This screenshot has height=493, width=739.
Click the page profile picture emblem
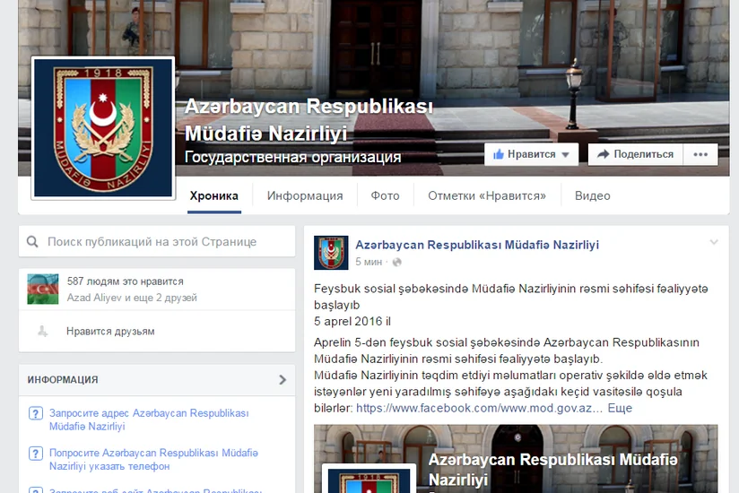pyautogui.click(x=103, y=127)
